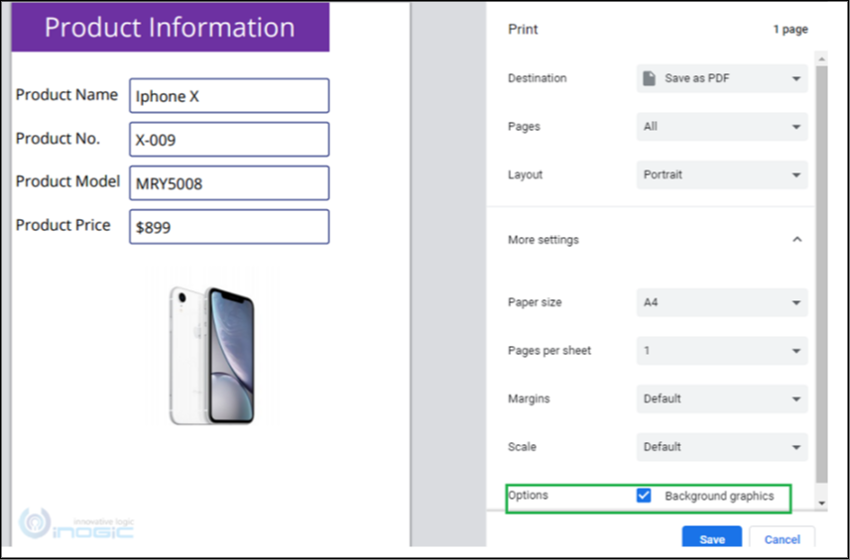Click the 'Margins' label

[529, 398]
